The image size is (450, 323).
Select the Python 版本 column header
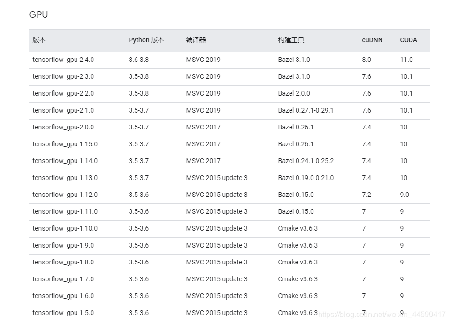(146, 40)
